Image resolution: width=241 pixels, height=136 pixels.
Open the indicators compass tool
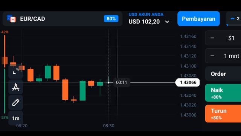point(15,87)
